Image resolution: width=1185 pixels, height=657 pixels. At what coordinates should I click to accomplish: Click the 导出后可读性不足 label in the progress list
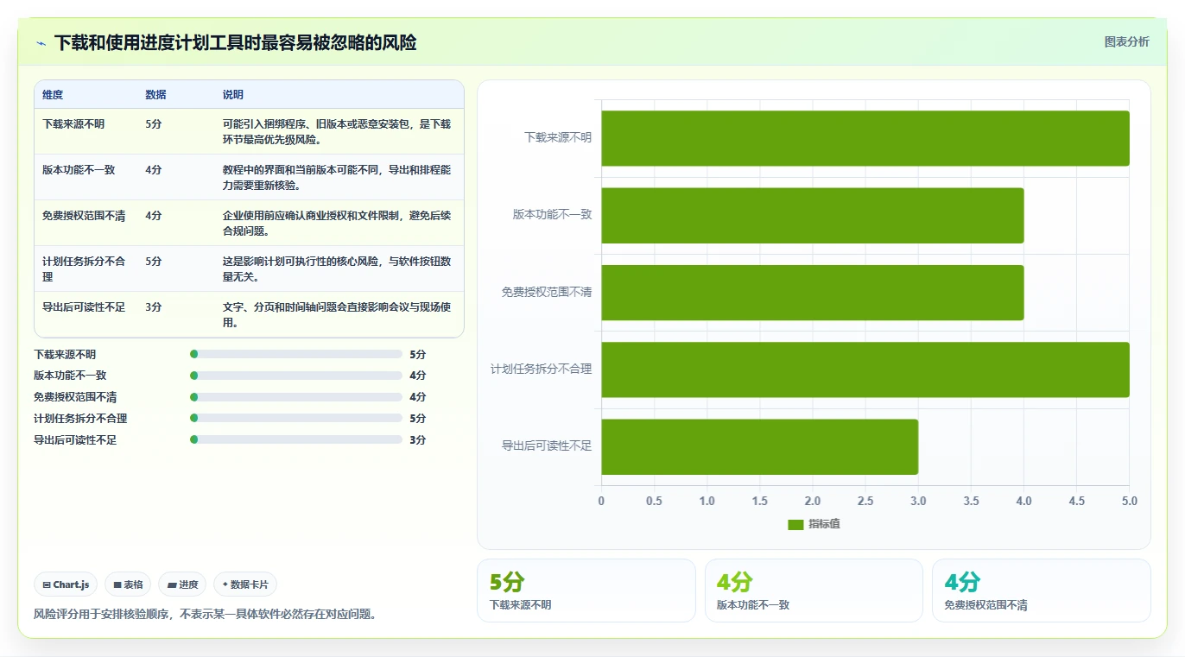(75, 440)
